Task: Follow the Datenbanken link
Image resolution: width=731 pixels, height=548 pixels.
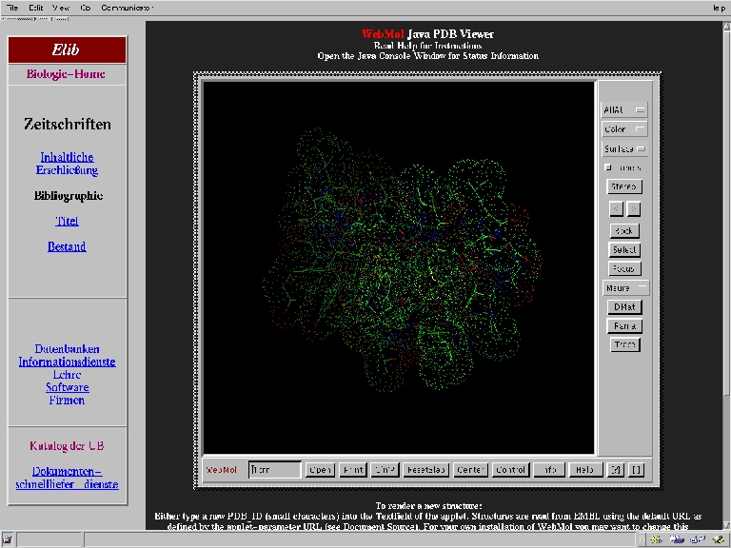Action: 67,349
